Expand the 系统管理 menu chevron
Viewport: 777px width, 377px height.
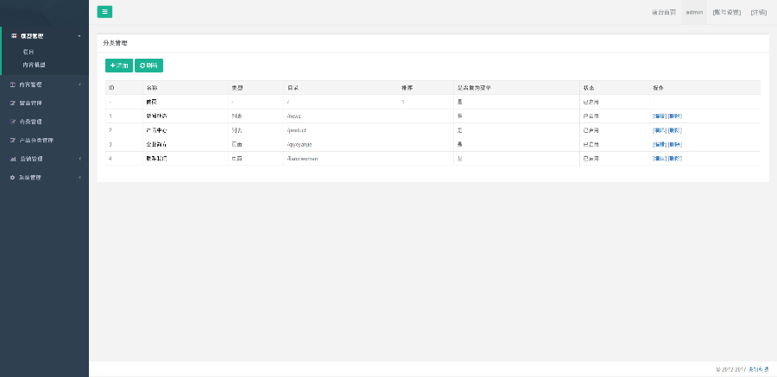pyautogui.click(x=79, y=178)
